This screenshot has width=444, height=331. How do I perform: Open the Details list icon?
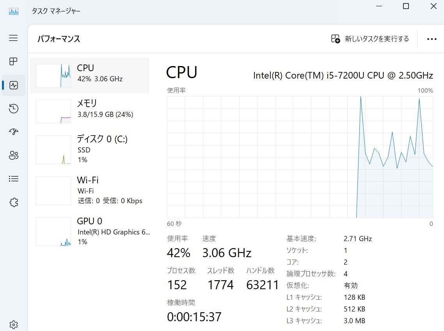click(14, 179)
